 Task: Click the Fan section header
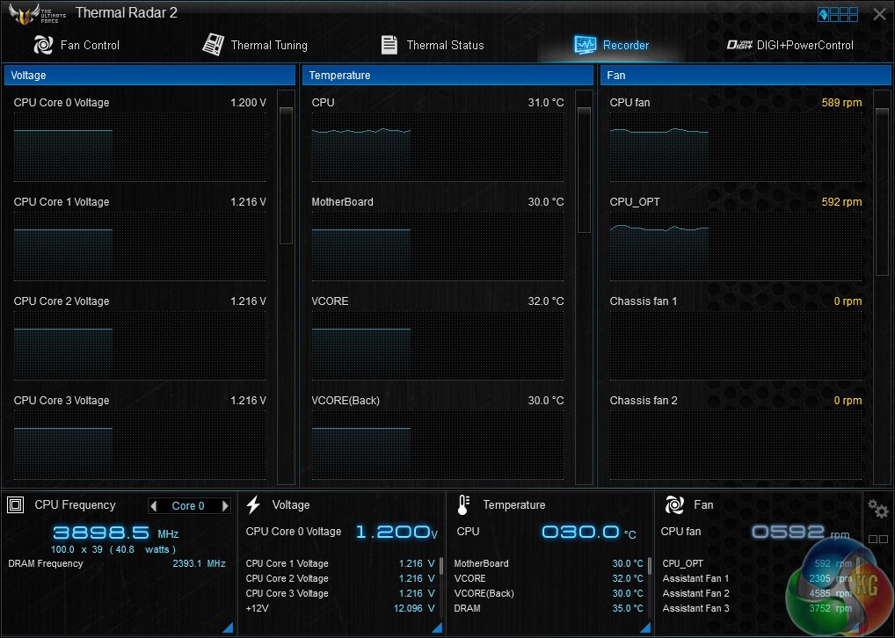pyautogui.click(x=746, y=76)
